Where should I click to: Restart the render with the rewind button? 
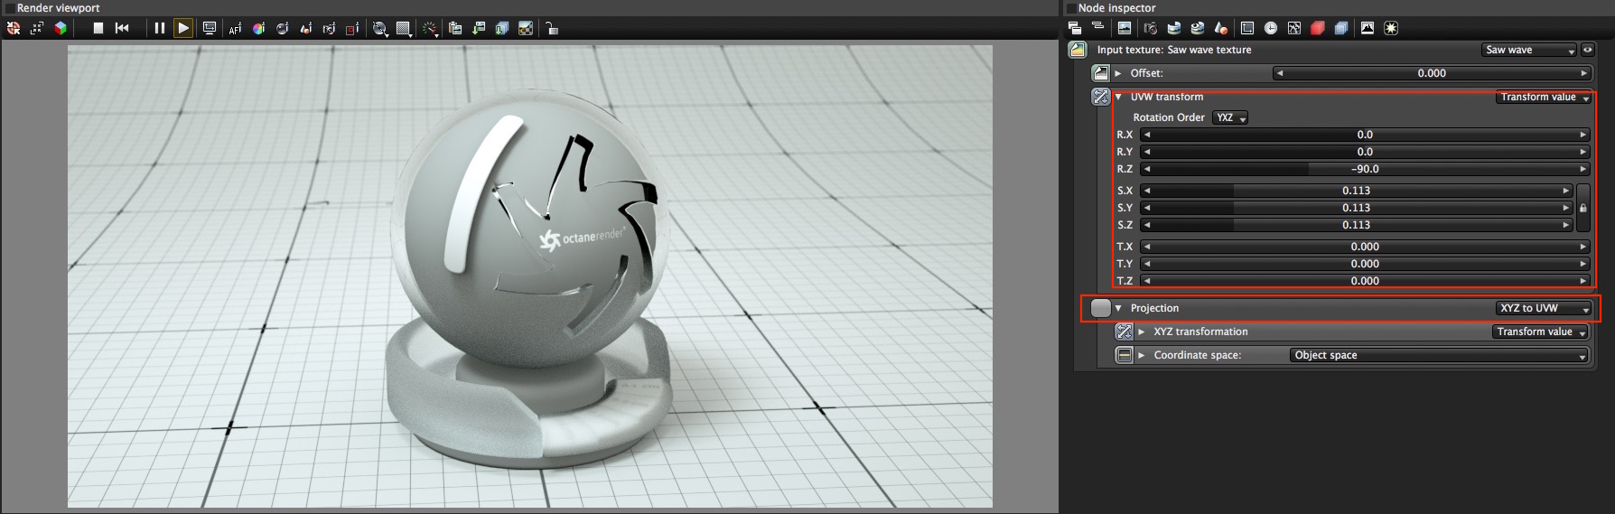click(x=122, y=28)
